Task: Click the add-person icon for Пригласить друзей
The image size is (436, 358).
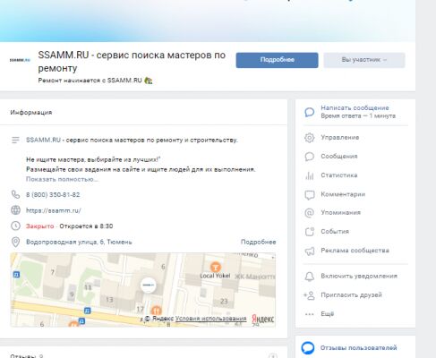Action: click(310, 295)
